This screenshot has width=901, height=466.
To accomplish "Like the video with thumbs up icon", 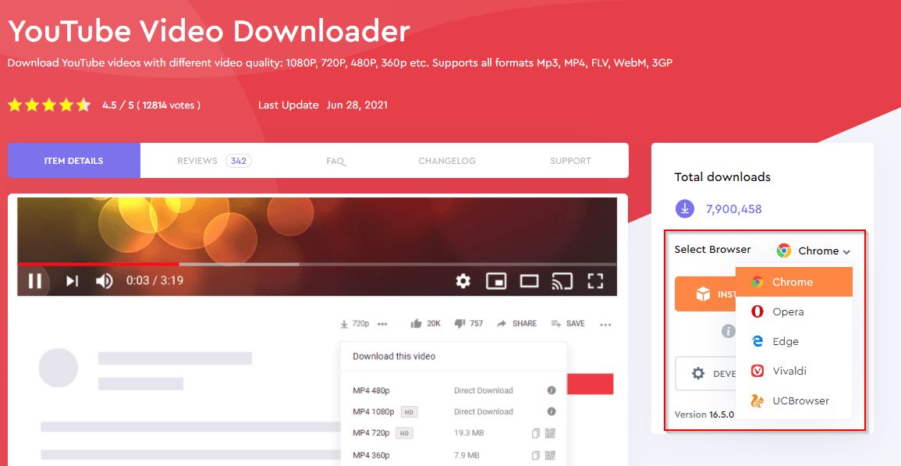I will pyautogui.click(x=416, y=323).
